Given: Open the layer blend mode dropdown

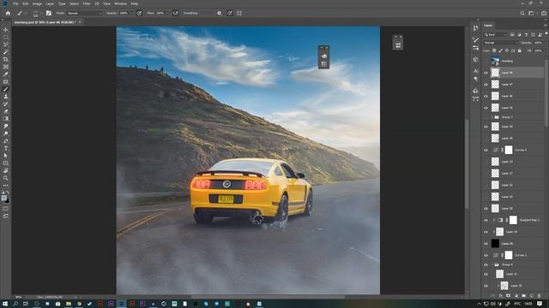Looking at the screenshot, I should (501, 43).
